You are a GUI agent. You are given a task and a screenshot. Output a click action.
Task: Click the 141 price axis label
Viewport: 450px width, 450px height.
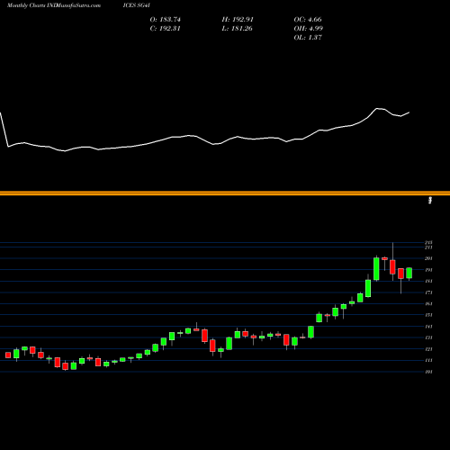click(x=428, y=327)
